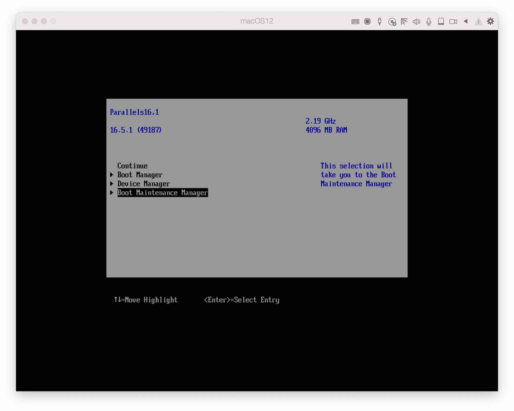The height and width of the screenshot is (411, 514).
Task: Click the CPU chip icon
Action: (367, 21)
